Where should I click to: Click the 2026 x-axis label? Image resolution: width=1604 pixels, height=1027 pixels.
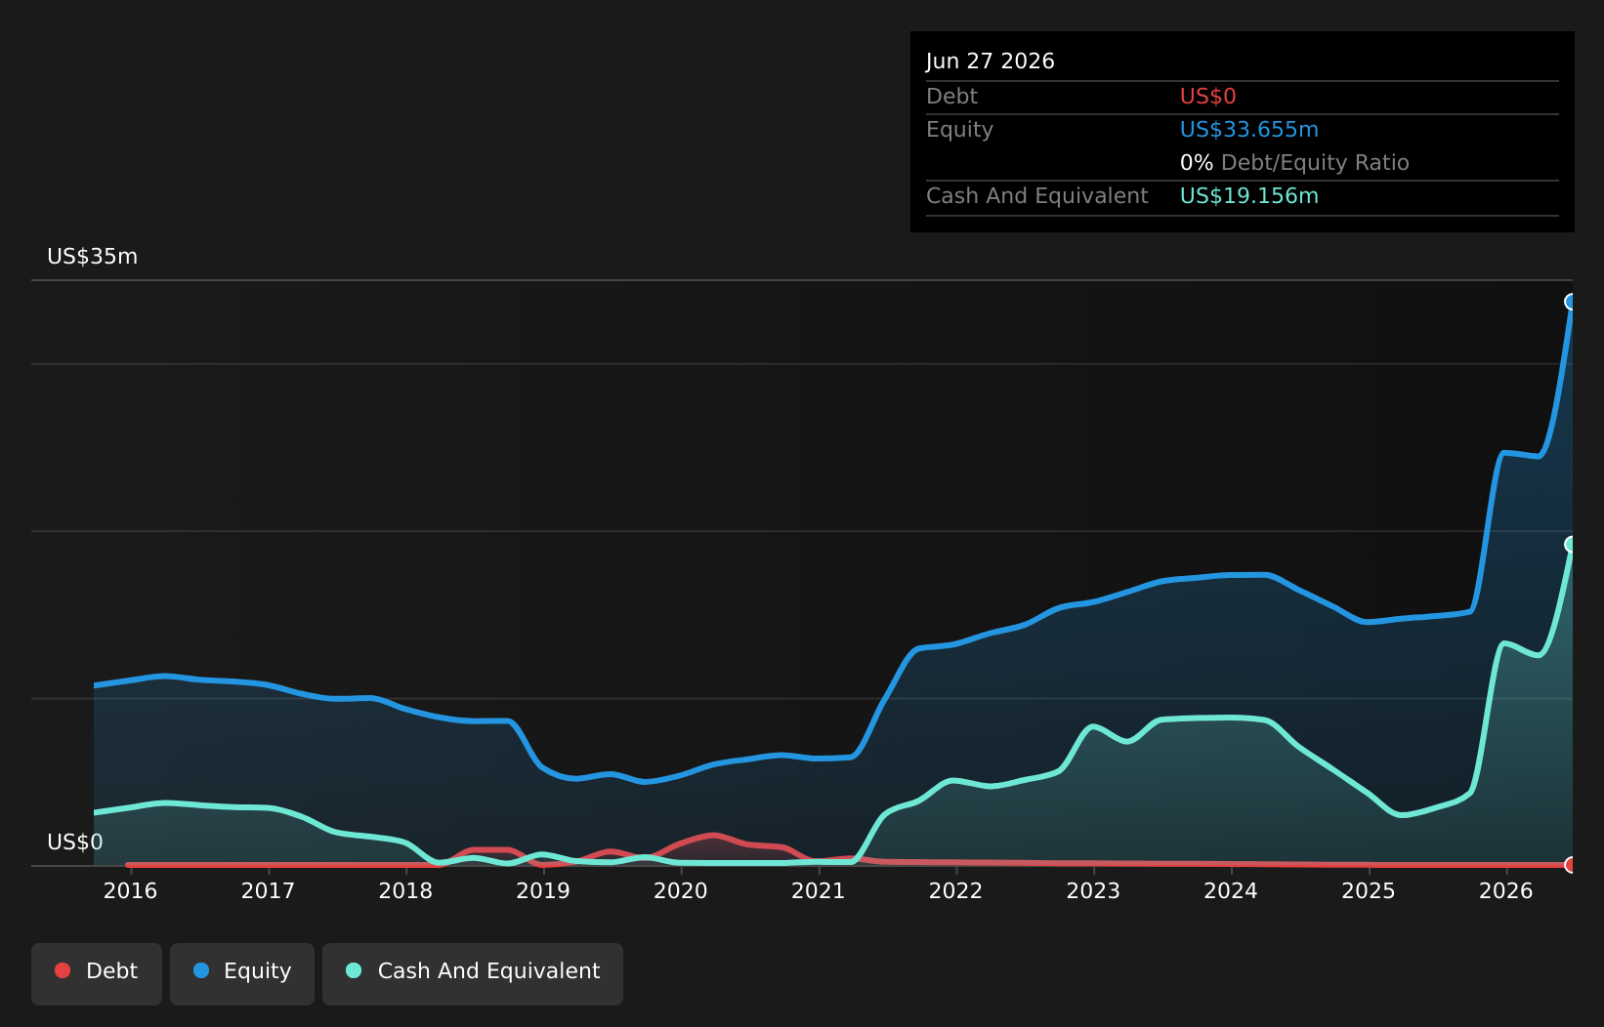[x=1506, y=890]
